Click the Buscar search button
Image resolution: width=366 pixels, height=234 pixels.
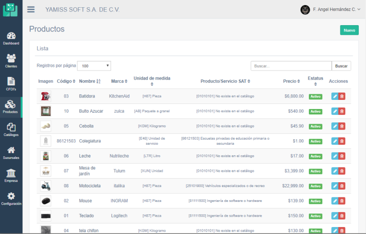341,66
